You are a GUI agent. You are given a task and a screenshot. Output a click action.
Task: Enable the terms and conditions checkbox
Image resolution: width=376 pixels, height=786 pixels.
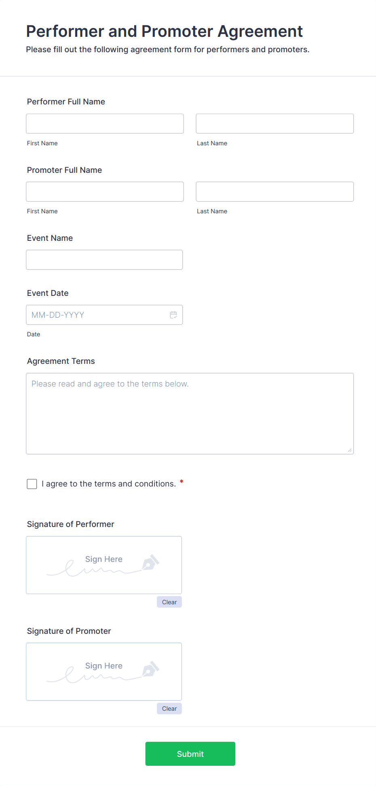[x=32, y=484]
